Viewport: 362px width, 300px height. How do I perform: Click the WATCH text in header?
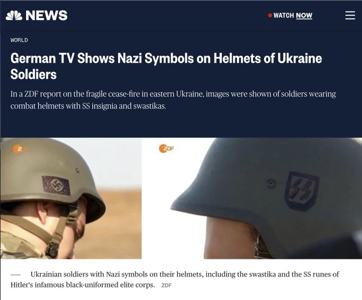[x=283, y=15]
